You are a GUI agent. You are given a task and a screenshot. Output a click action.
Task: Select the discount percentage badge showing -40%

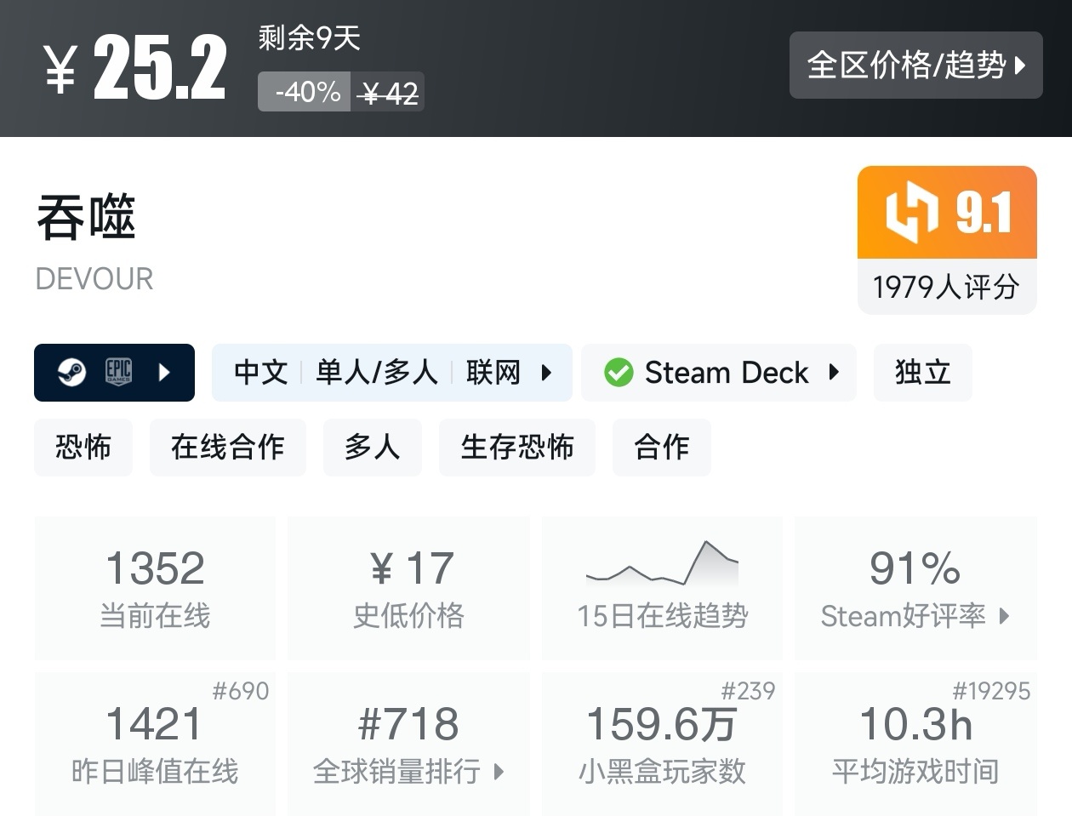coord(304,92)
